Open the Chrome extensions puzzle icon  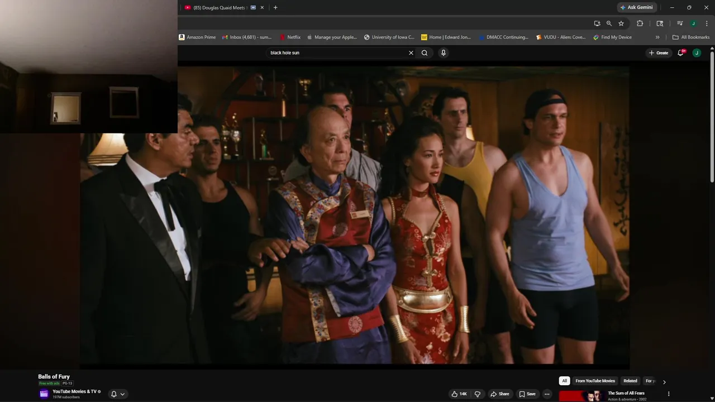[640, 23]
